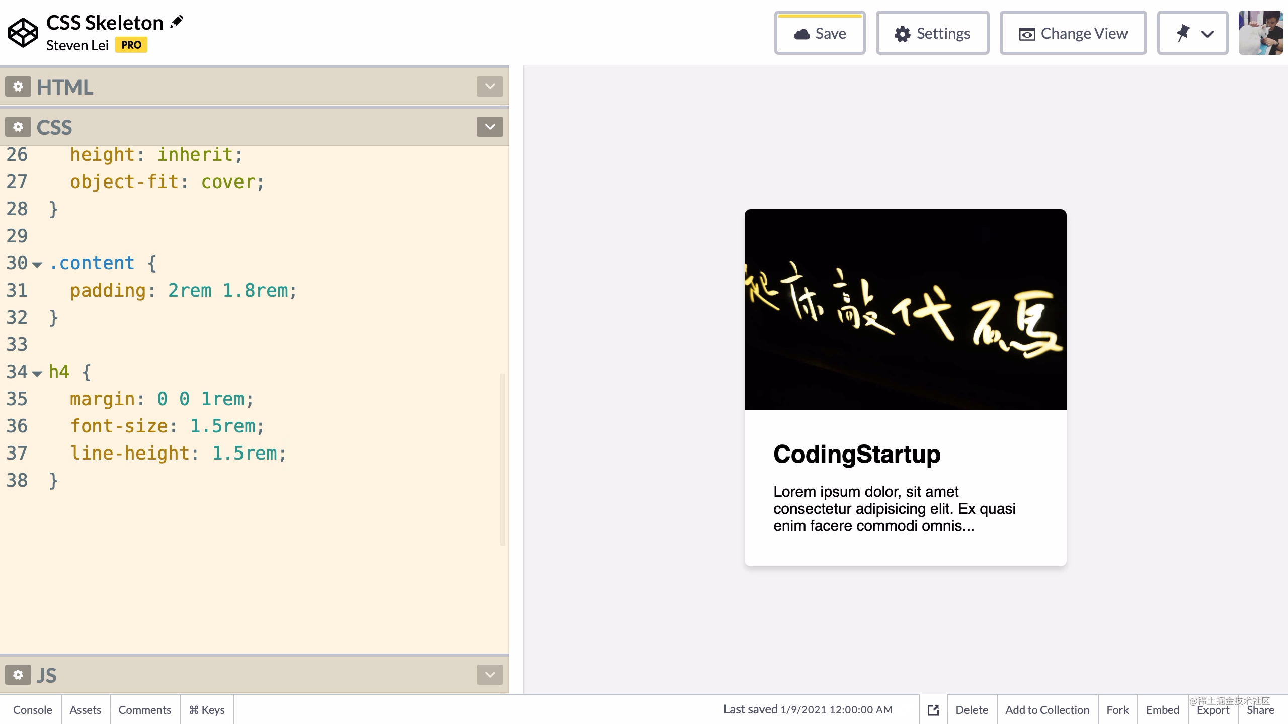Open preview in a new window icon

click(x=933, y=709)
